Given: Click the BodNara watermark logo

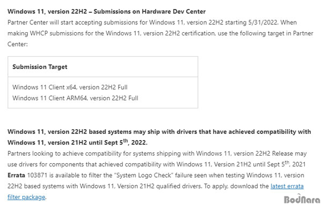Looking at the screenshot, I should (302, 199).
